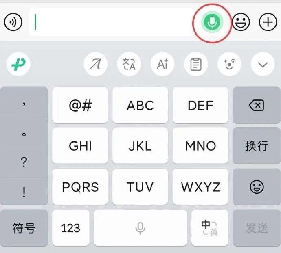Open the sticker face tool in the toolbar
The width and height of the screenshot is (281, 253).
click(229, 64)
